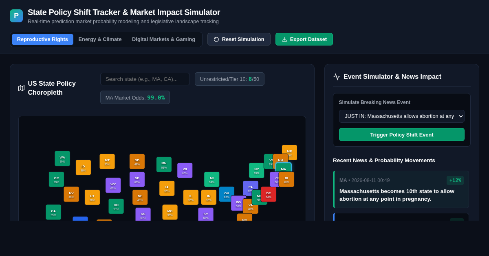Select the KY state tile
Screen dimensions: 489x256
click(206, 214)
